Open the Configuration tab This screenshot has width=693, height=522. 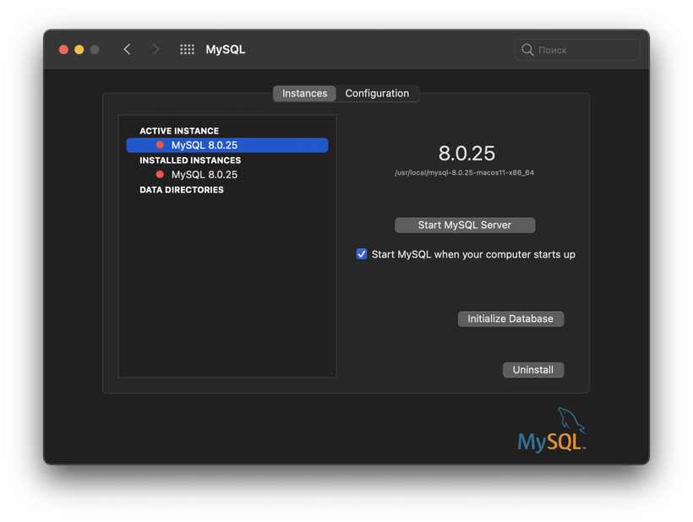[377, 94]
